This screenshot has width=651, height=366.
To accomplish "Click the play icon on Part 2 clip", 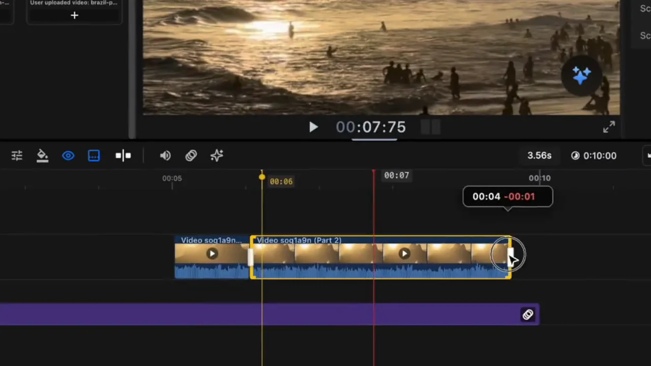I will click(x=404, y=253).
